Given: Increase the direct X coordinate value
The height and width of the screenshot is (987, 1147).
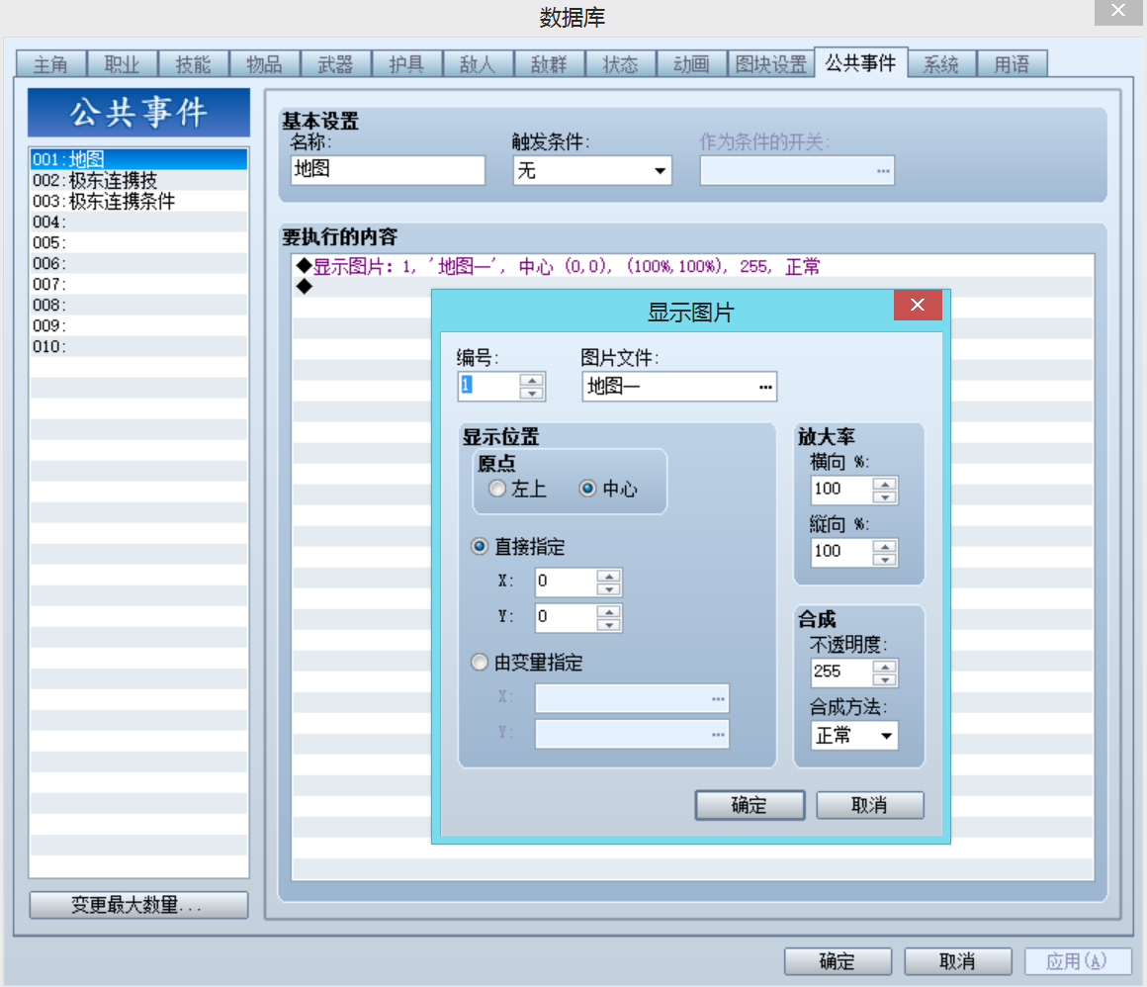Looking at the screenshot, I should tap(609, 575).
